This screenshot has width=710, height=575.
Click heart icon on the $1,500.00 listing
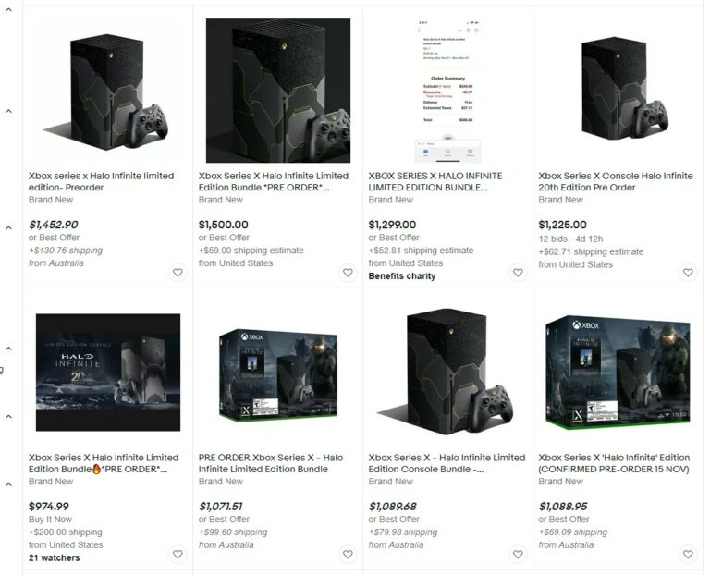348,273
